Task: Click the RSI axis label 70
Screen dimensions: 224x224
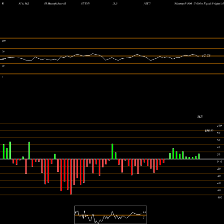Action: (3, 52)
